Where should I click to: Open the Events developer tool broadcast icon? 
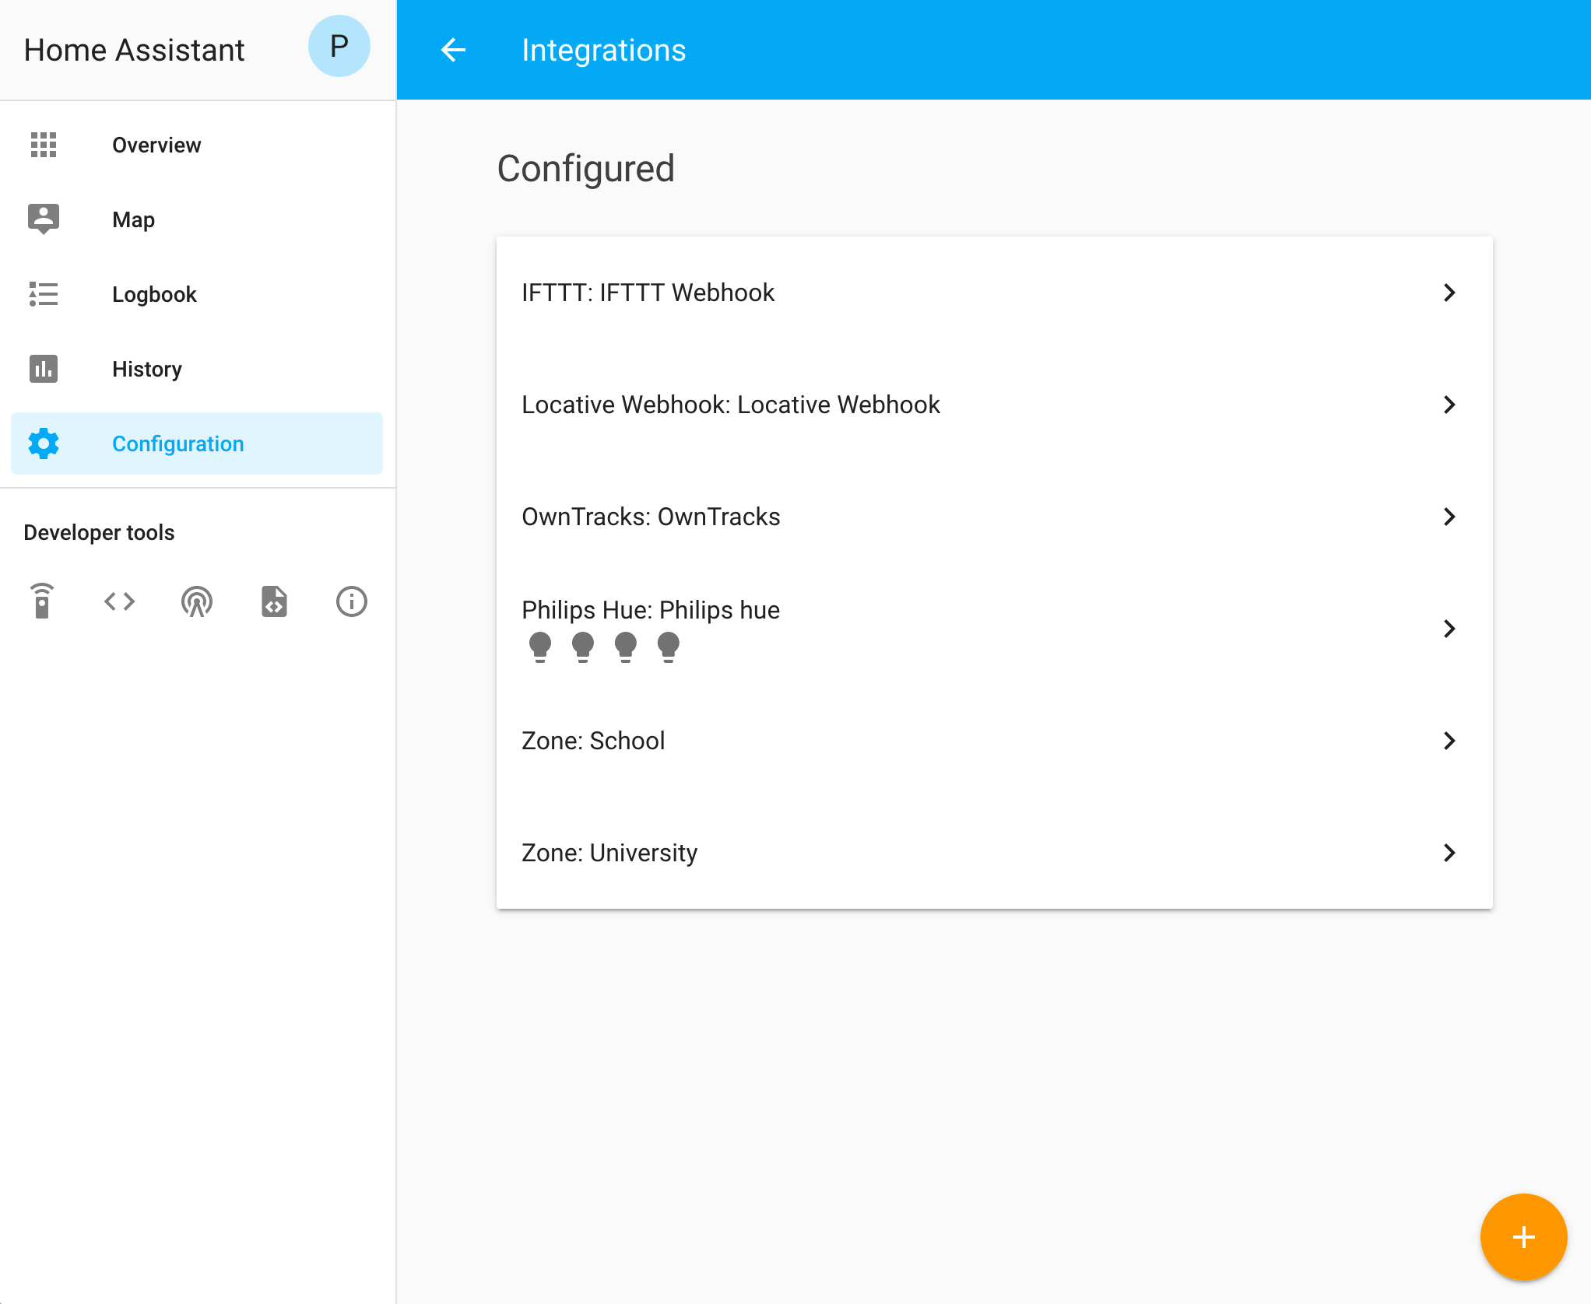[x=197, y=601]
